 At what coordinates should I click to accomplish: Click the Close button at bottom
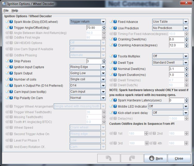(x=179, y=159)
